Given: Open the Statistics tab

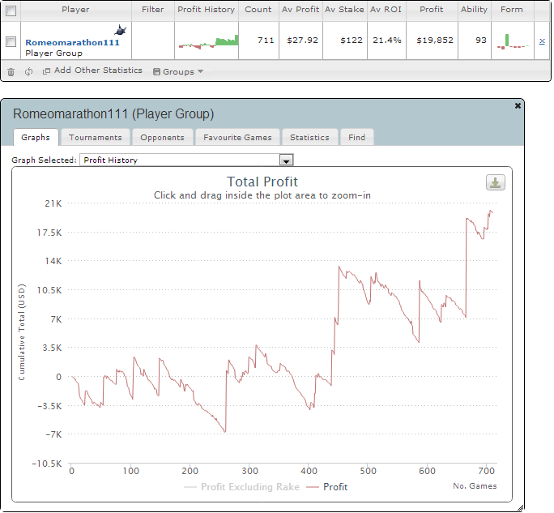Looking at the screenshot, I should click(309, 137).
